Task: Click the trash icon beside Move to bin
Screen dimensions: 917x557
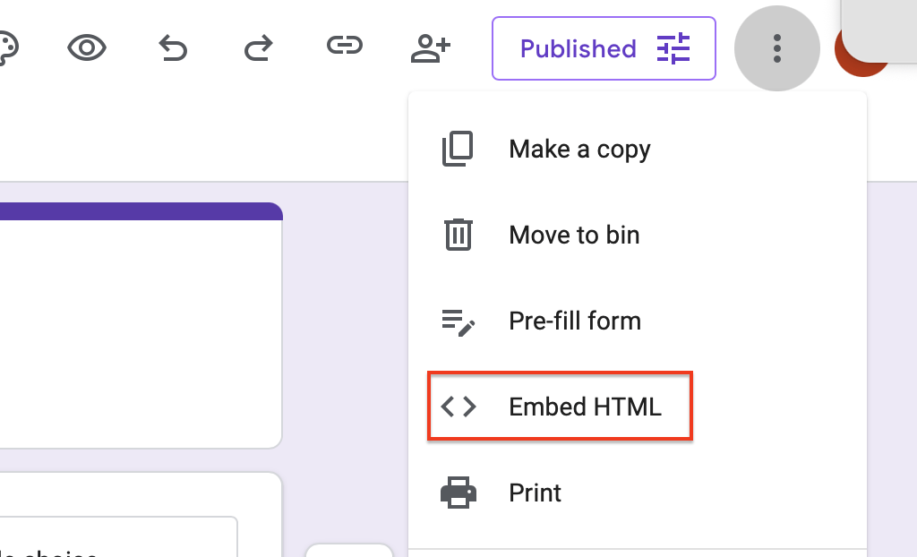Action: click(x=458, y=235)
